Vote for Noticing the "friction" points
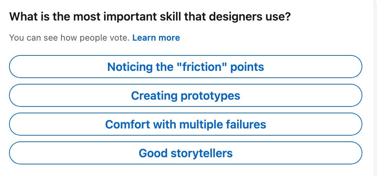Viewport: 380px width, 177px height. (x=185, y=67)
